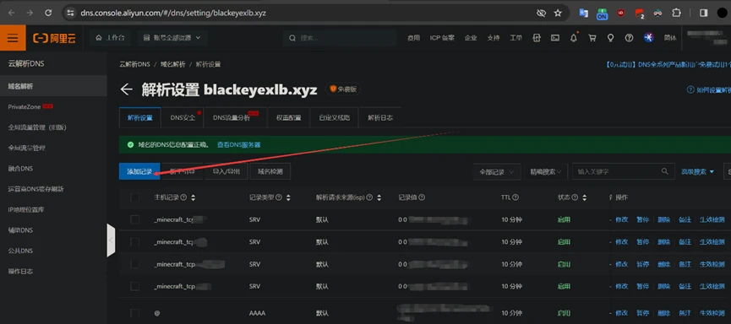Click the 导入/导出 button

(226, 171)
